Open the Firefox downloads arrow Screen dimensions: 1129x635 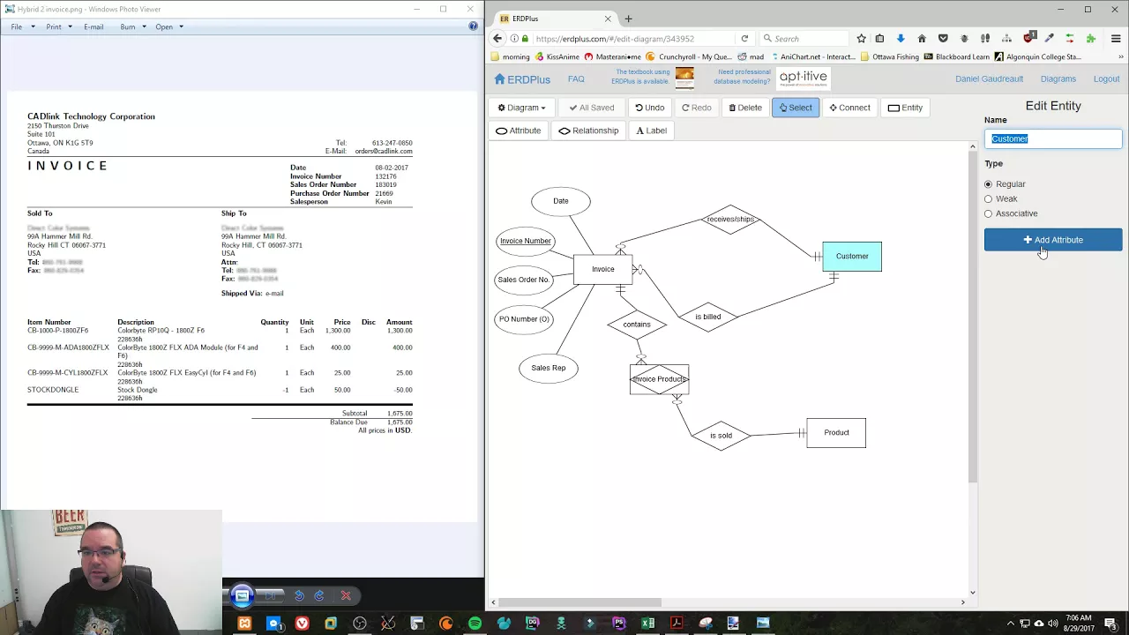[x=900, y=39]
